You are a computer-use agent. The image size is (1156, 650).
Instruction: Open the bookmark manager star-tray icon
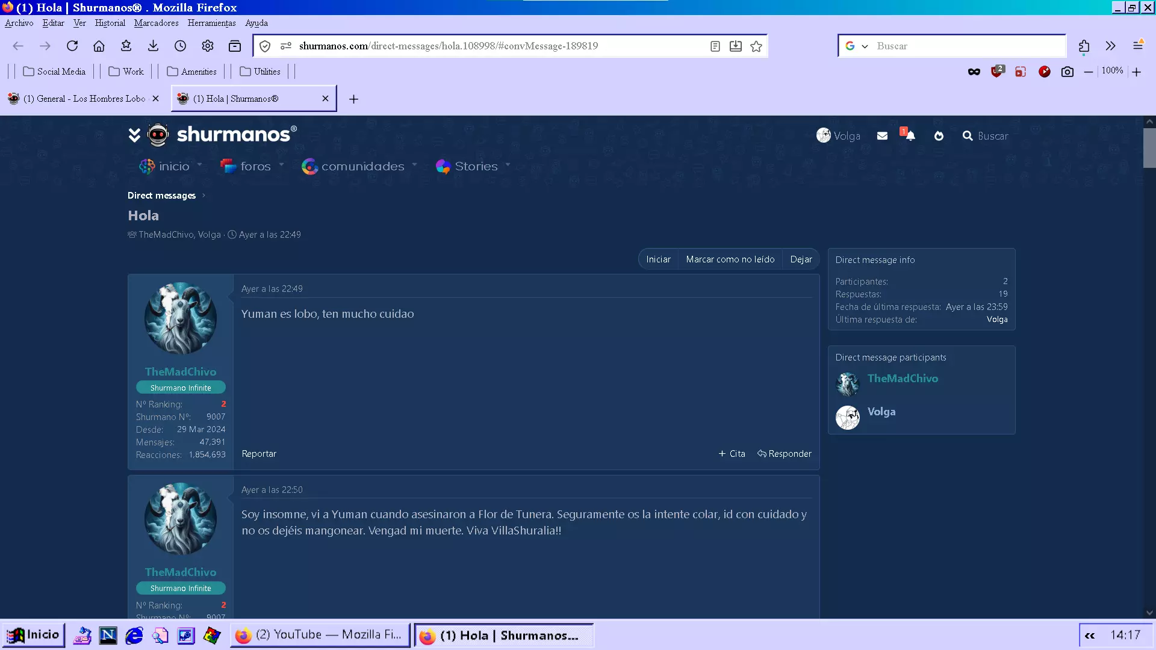(126, 46)
